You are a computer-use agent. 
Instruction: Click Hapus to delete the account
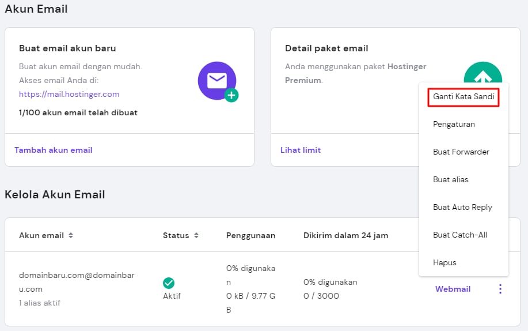(445, 262)
